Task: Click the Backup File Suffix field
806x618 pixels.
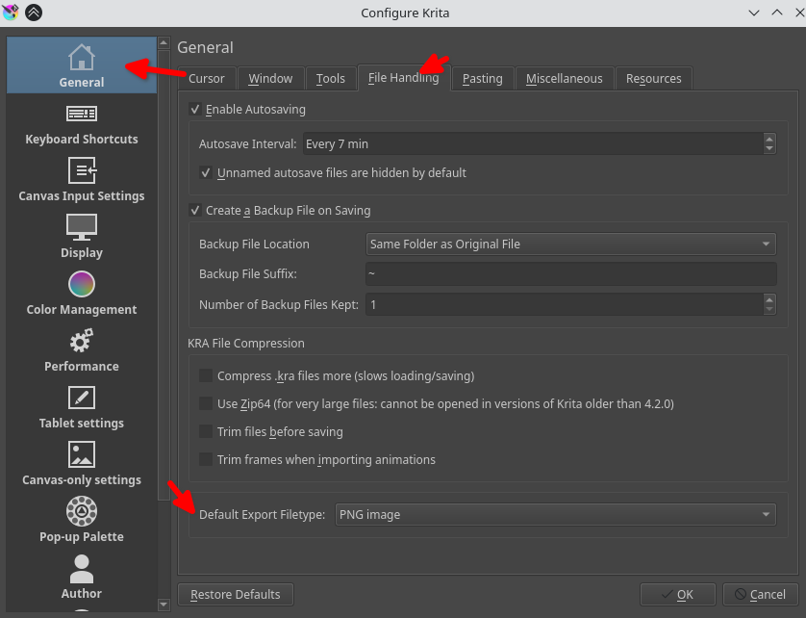Action: [x=570, y=274]
